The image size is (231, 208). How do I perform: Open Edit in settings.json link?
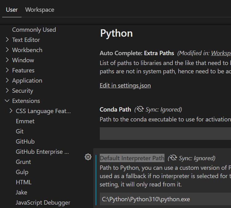coord(125,85)
